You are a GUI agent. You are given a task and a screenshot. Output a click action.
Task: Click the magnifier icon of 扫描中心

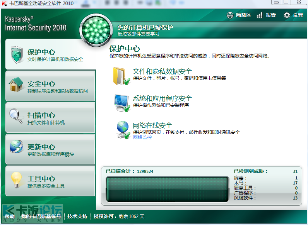point(16,116)
